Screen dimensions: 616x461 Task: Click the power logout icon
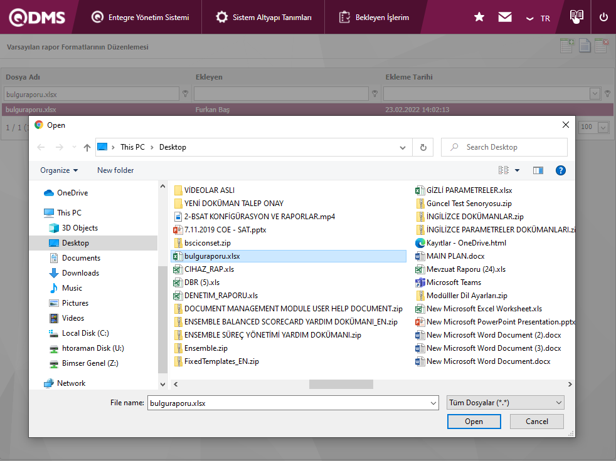coord(603,18)
